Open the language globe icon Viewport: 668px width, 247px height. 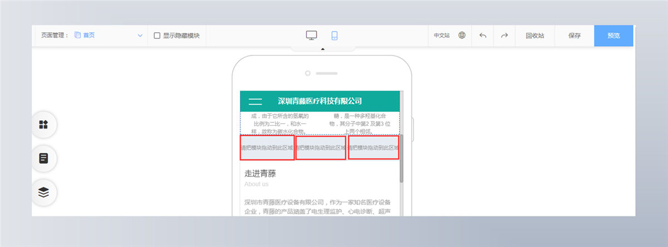coord(462,36)
